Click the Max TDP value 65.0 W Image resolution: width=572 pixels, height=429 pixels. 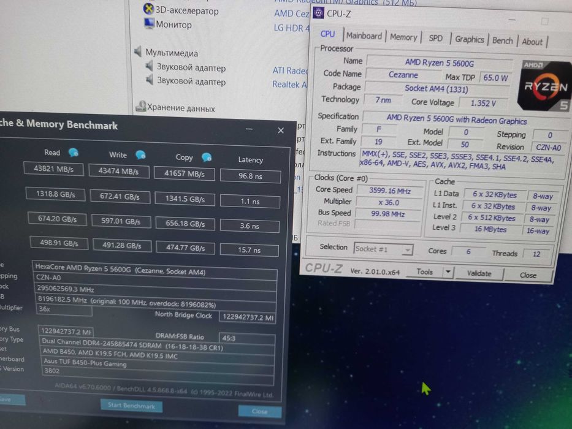495,78
